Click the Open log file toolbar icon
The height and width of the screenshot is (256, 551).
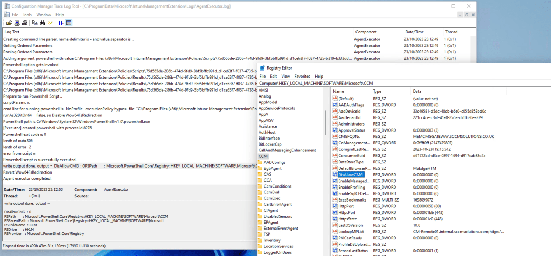point(9,23)
